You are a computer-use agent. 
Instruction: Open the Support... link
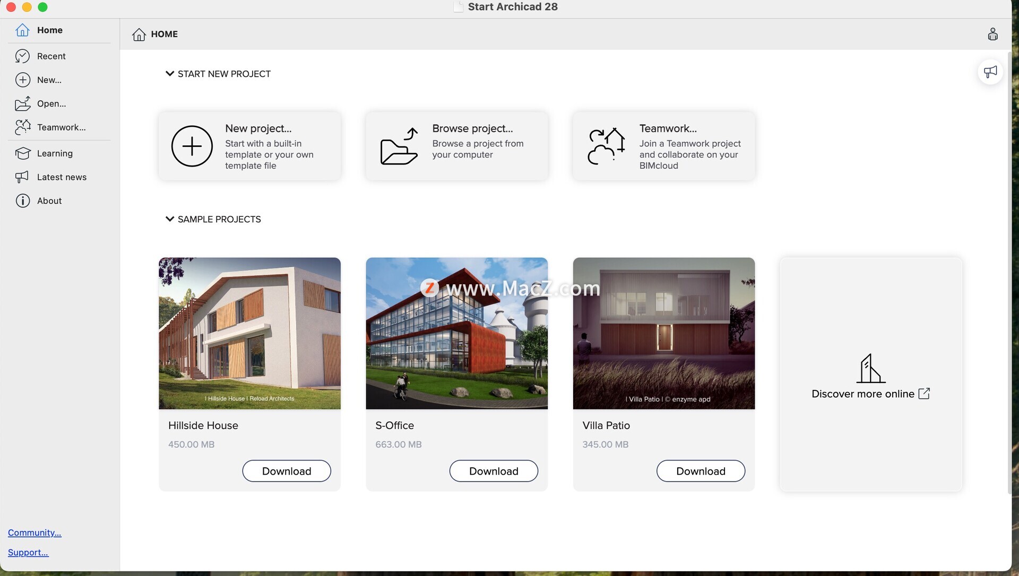coord(28,552)
